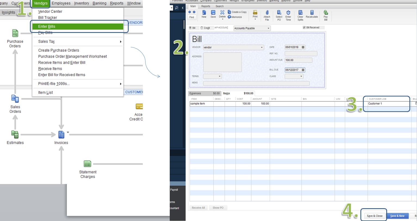The width and height of the screenshot is (417, 221).
Task: Click the Recalculate icon
Action: pyautogui.click(x=312, y=13)
